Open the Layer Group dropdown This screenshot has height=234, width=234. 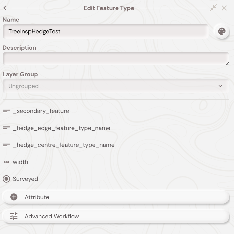click(x=115, y=86)
